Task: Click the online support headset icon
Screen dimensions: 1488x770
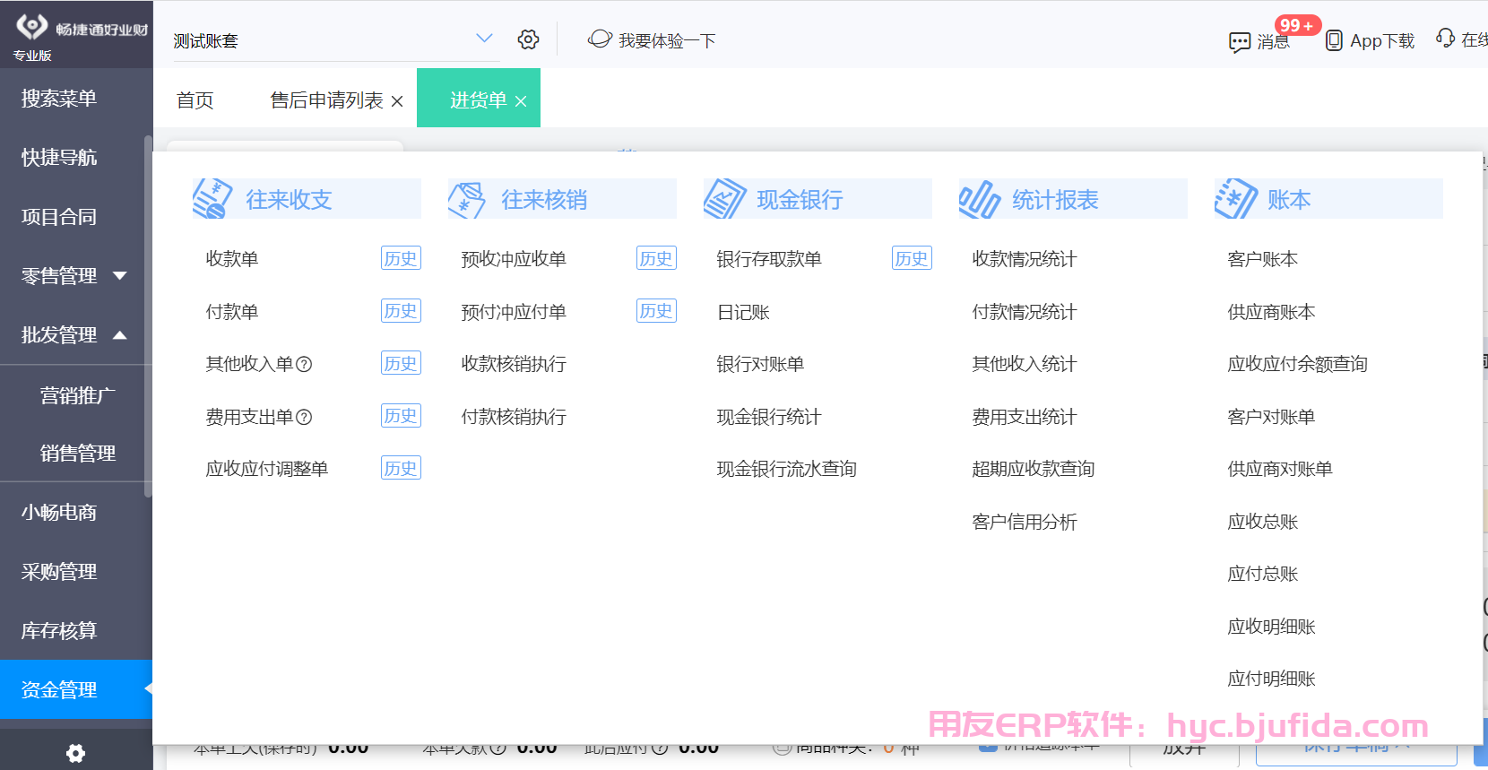Action: tap(1445, 38)
